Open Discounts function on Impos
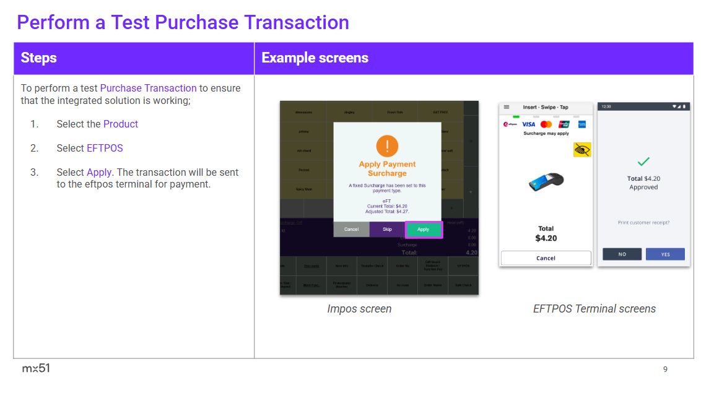The width and height of the screenshot is (701, 393). click(x=311, y=266)
